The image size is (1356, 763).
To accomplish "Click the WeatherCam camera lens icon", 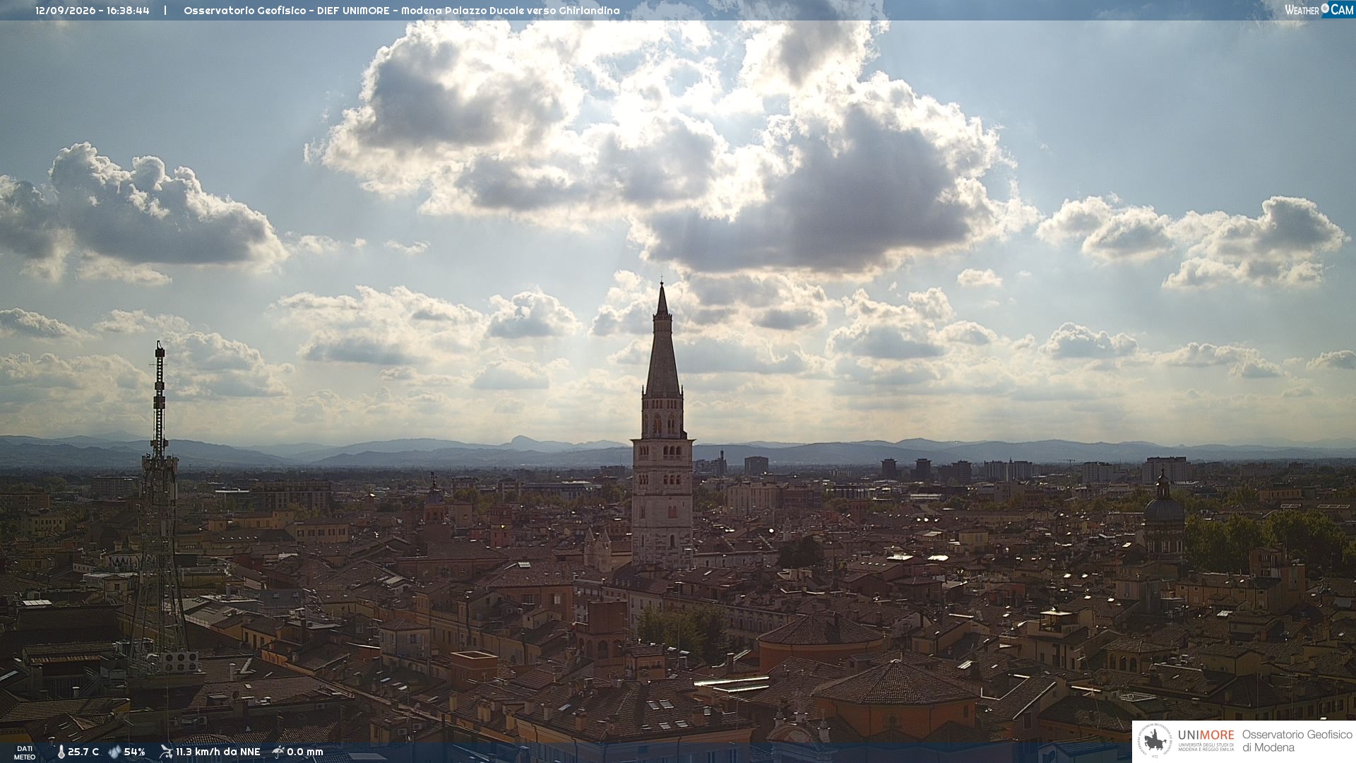I will coord(1325,9).
